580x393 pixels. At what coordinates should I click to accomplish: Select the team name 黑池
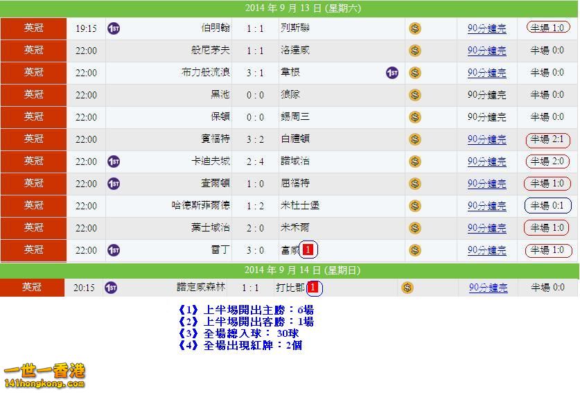coord(220,95)
